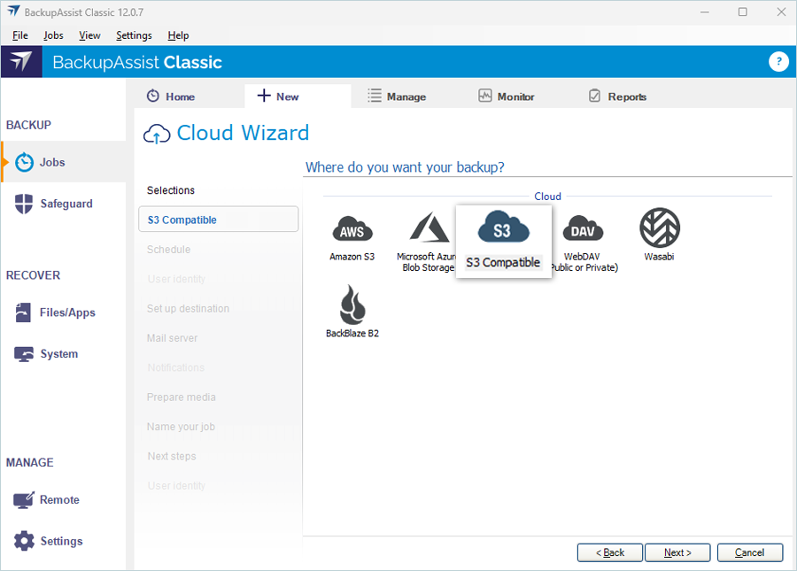The height and width of the screenshot is (571, 797).
Task: Open Jobs in the Backup sidebar
Action: 64,162
